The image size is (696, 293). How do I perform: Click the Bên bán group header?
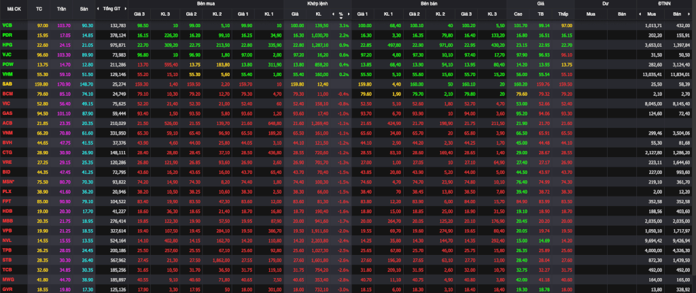pos(429,3)
